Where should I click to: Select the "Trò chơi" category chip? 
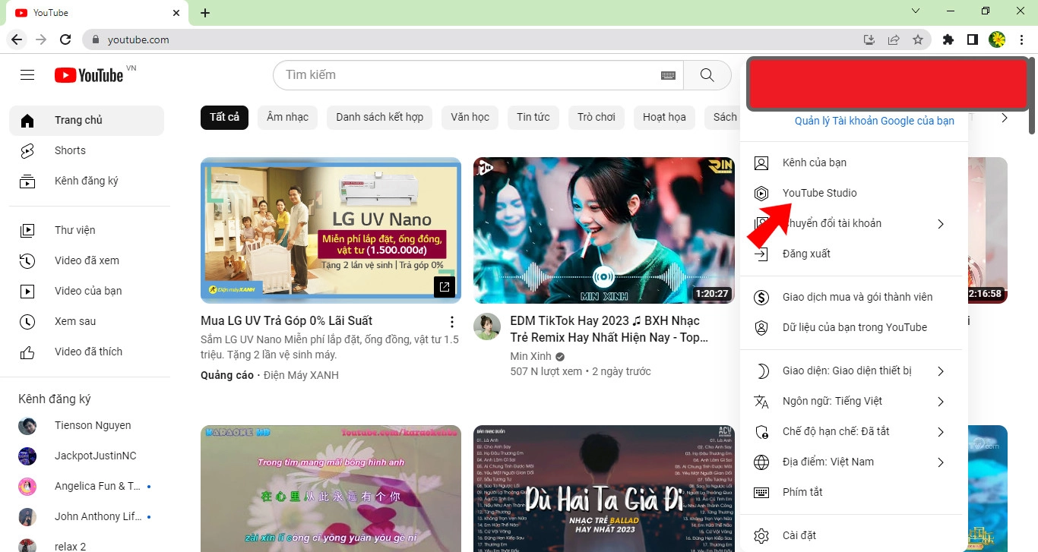coord(596,117)
